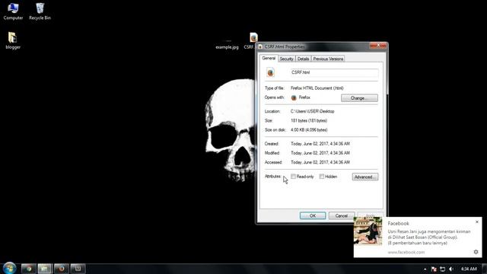Open the Computer desktop icon
This screenshot has height=274, width=487.
coord(13,11)
